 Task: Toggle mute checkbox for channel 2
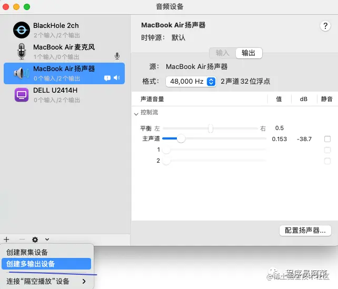point(327,161)
